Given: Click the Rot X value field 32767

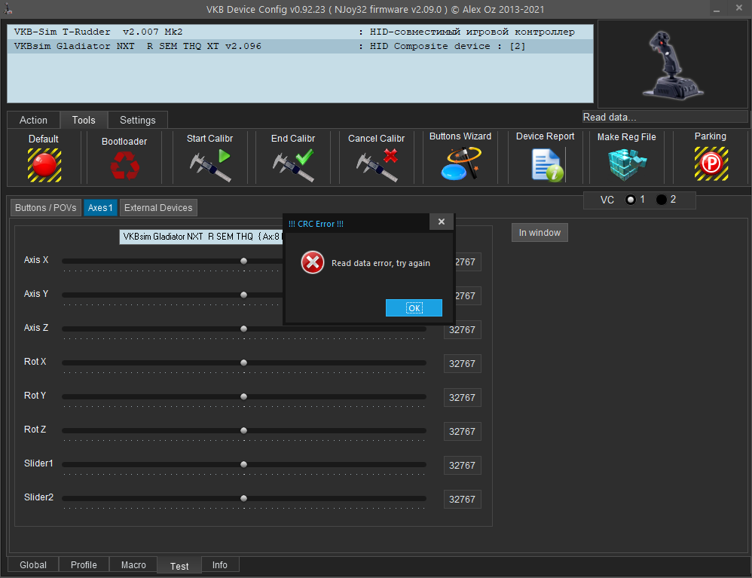Looking at the screenshot, I should [463, 363].
